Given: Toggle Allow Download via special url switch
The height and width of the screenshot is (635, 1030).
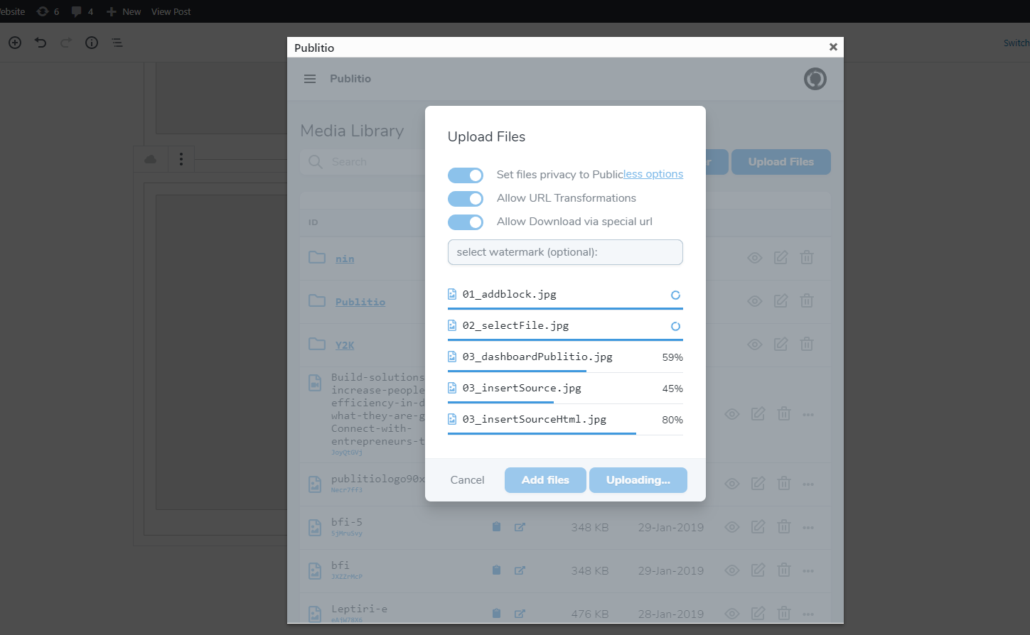Looking at the screenshot, I should tap(466, 222).
